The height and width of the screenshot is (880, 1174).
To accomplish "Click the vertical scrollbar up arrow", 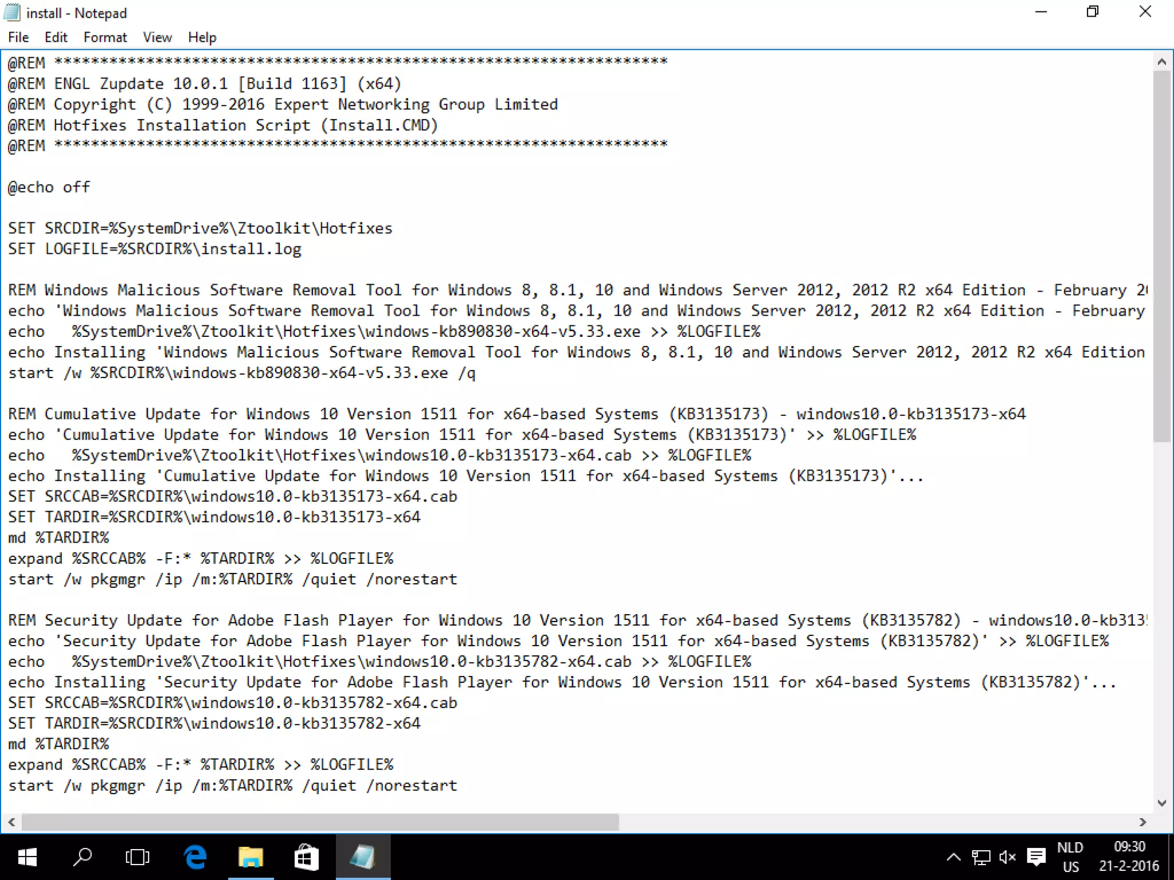I will (1162, 62).
